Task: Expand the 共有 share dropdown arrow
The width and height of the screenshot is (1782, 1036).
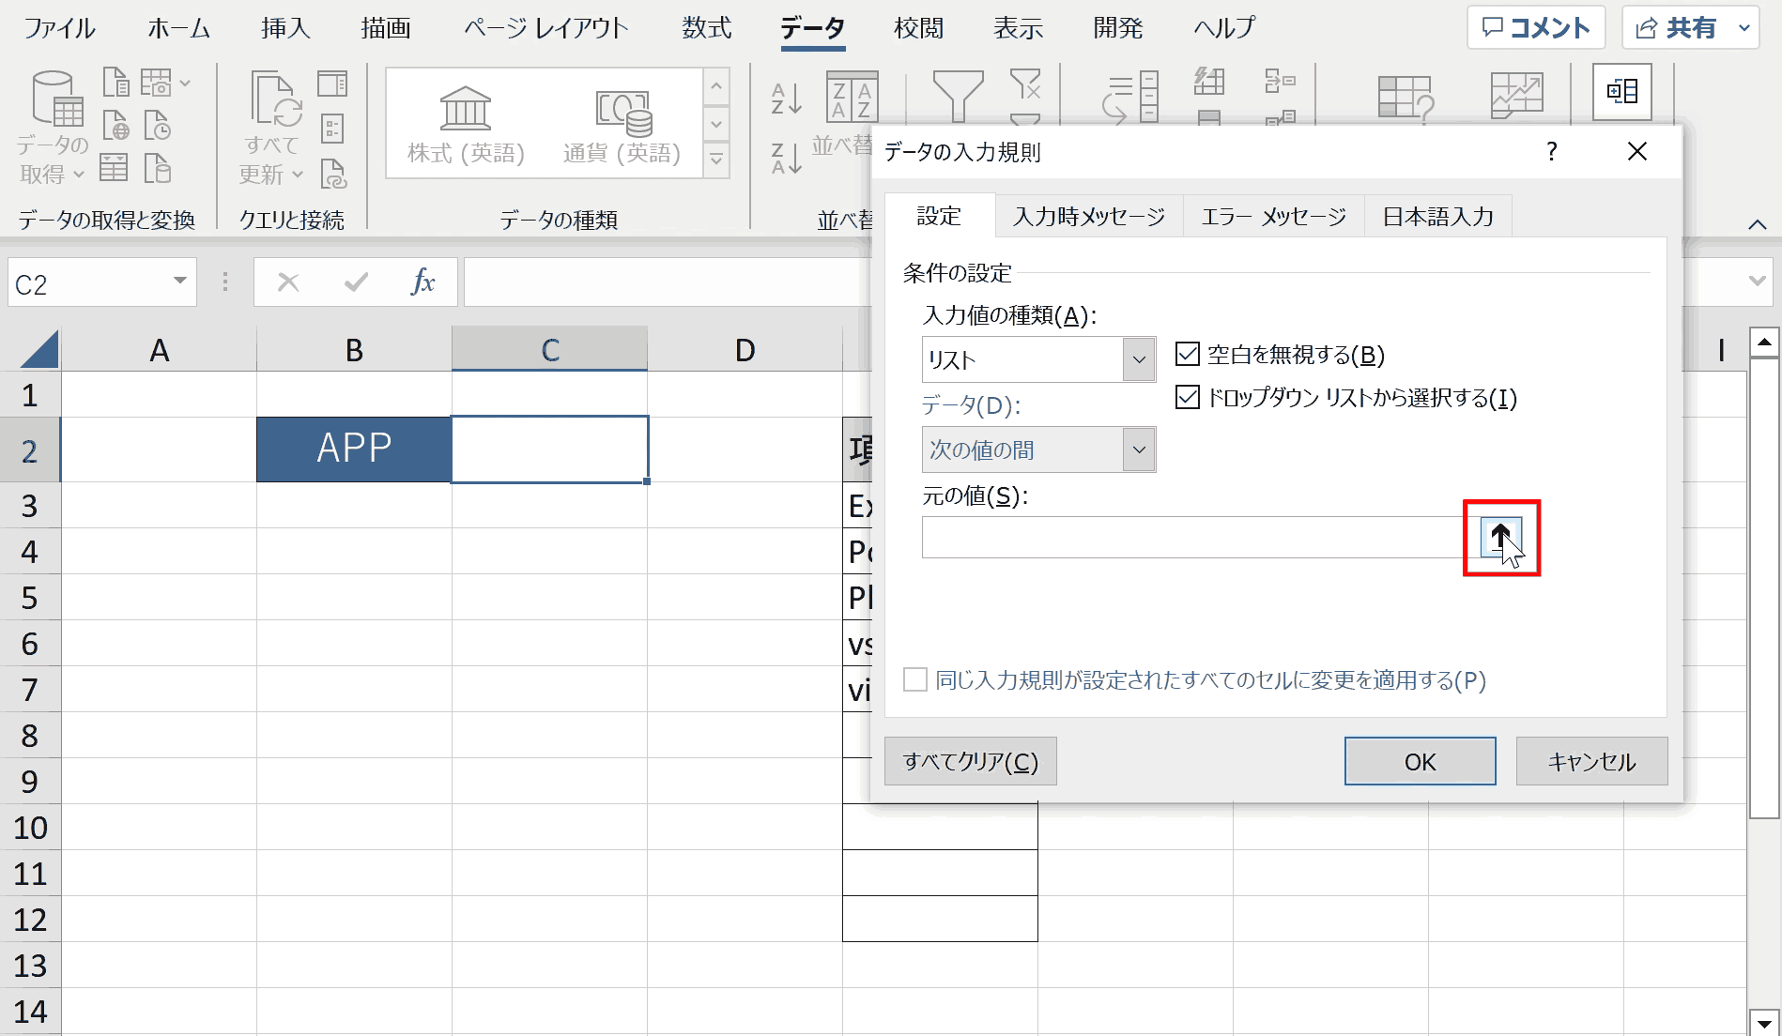Action: [x=1744, y=27]
